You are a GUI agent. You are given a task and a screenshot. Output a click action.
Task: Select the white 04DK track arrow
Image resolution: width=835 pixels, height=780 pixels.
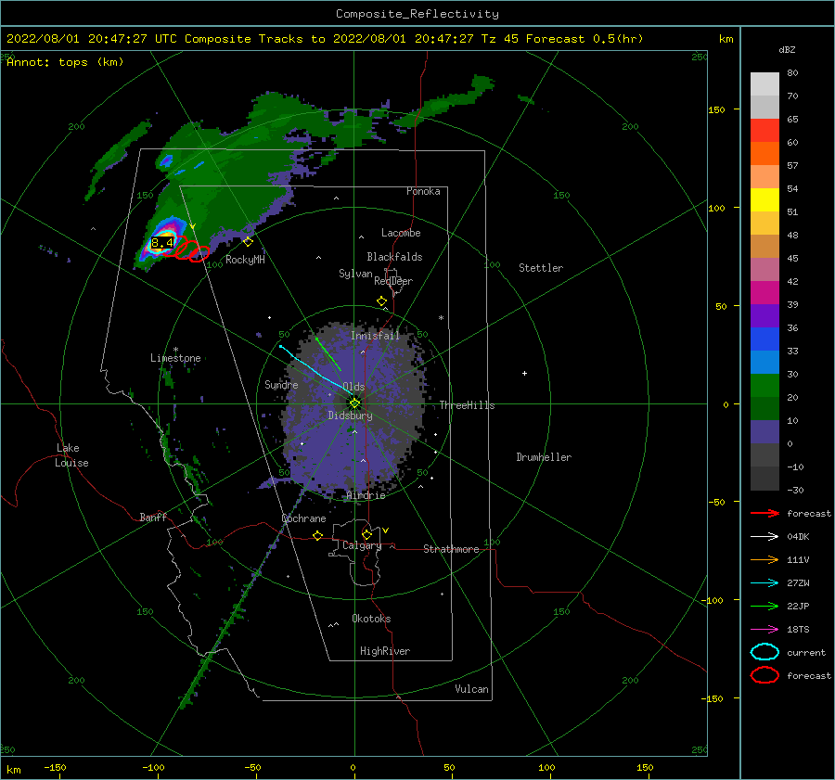[x=764, y=537]
